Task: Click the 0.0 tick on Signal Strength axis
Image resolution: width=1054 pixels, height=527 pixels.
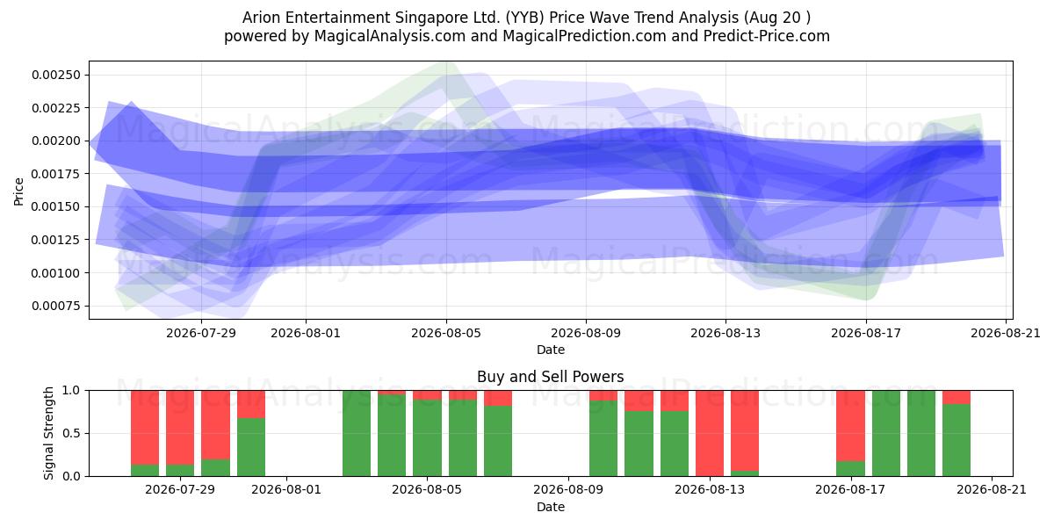Action: [x=73, y=476]
